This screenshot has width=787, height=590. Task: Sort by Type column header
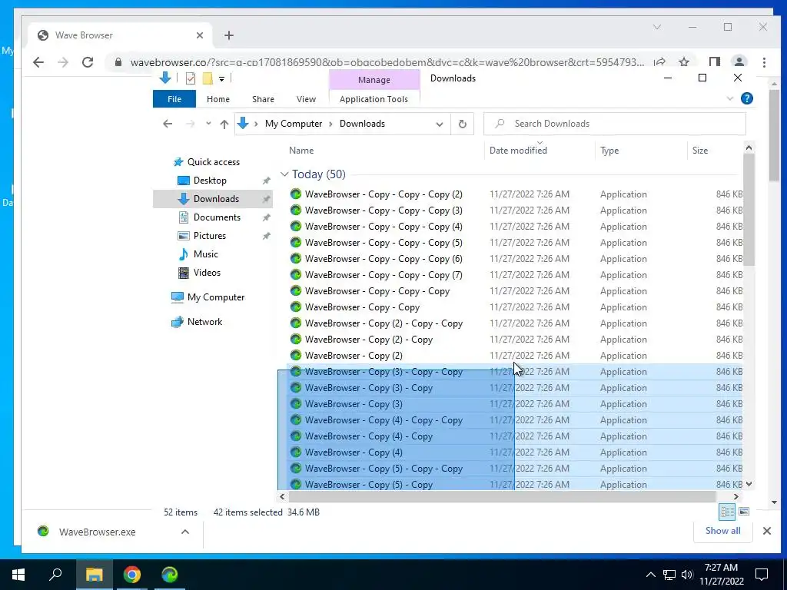(x=609, y=150)
